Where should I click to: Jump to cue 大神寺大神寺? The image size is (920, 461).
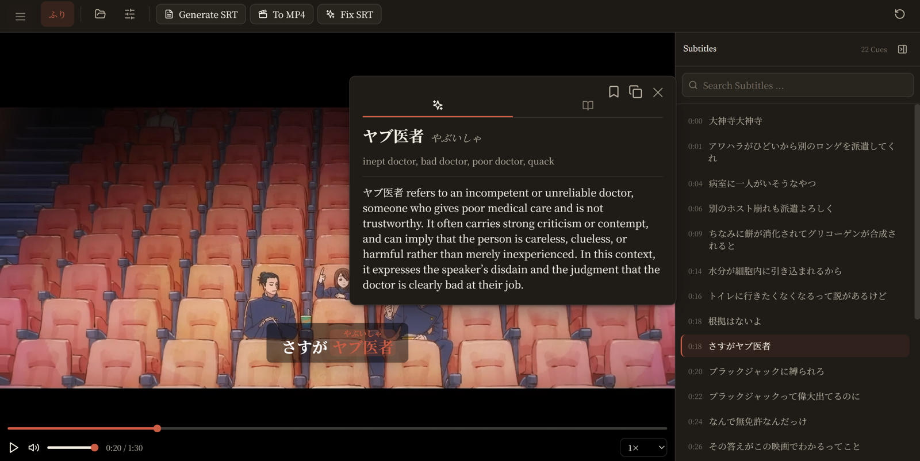795,121
